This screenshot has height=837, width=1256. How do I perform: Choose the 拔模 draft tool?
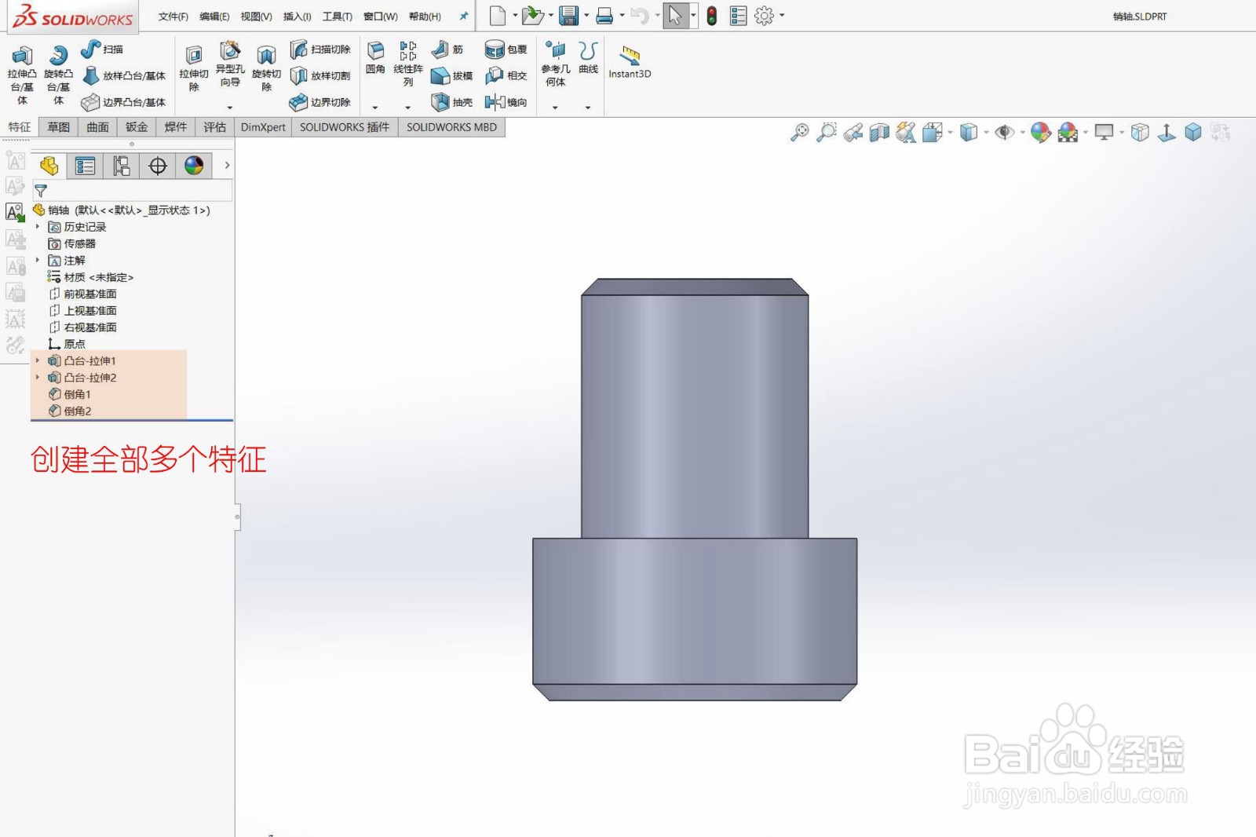[452, 75]
